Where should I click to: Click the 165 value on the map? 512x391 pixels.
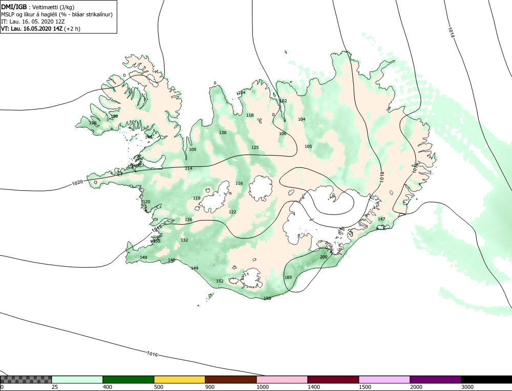(288, 277)
